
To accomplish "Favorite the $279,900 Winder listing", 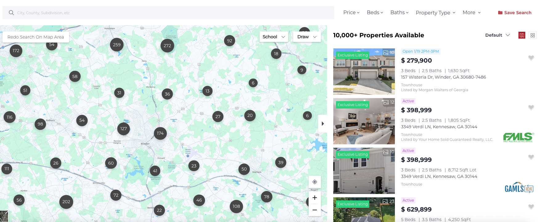I will pyautogui.click(x=531, y=58).
